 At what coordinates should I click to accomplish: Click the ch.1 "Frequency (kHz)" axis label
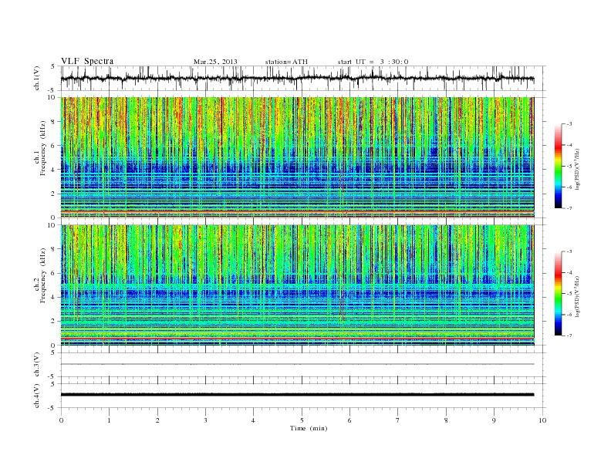click(x=42, y=148)
